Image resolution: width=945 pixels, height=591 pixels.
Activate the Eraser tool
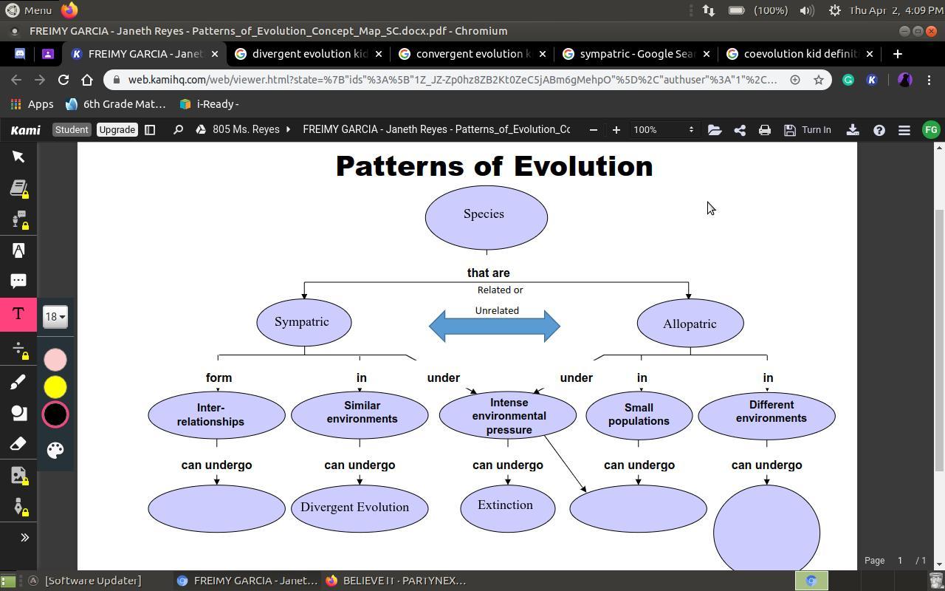click(18, 444)
